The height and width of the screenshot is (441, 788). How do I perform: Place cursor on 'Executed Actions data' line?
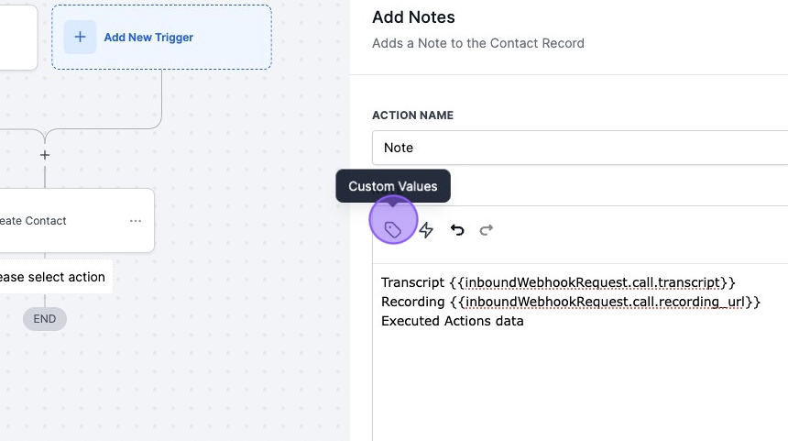click(453, 321)
